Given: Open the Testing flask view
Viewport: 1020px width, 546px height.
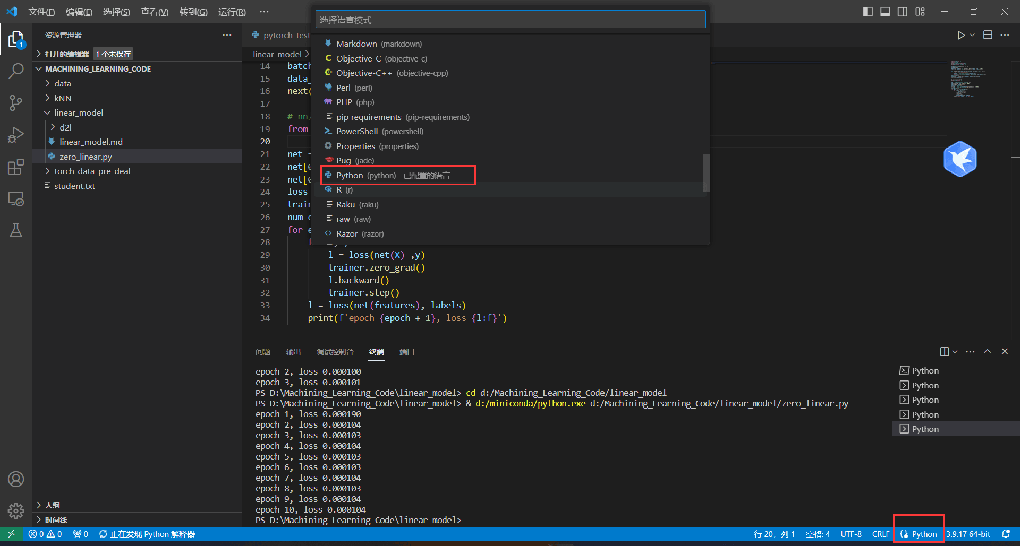Looking at the screenshot, I should 16,230.
